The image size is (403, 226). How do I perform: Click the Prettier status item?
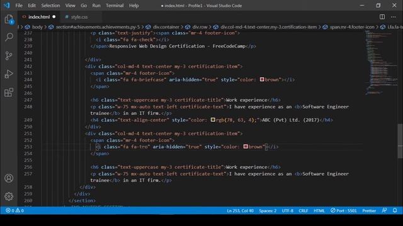point(369,211)
